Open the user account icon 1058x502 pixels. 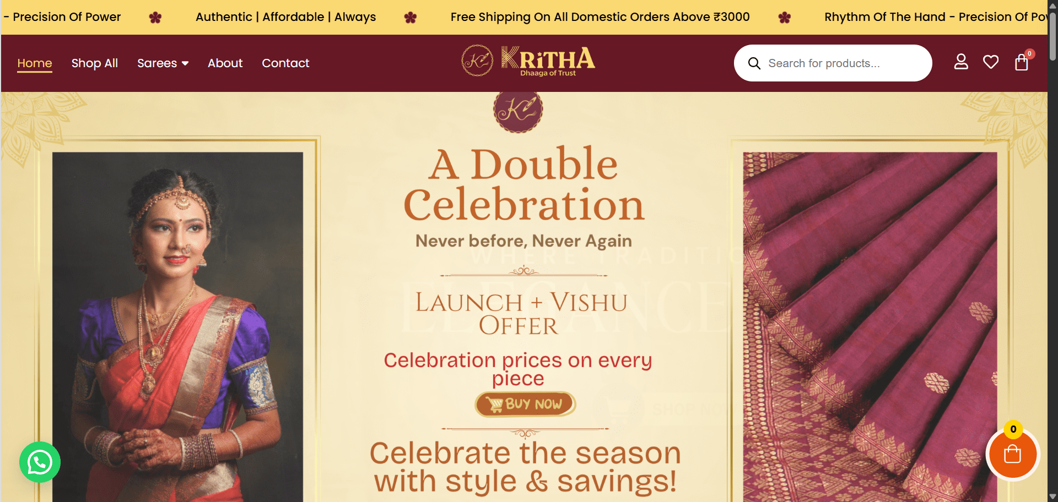(x=961, y=62)
